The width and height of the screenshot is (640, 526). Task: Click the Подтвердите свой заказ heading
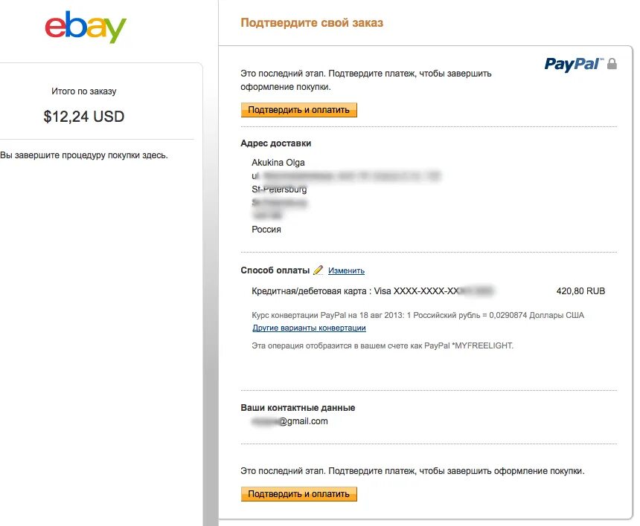(312, 23)
